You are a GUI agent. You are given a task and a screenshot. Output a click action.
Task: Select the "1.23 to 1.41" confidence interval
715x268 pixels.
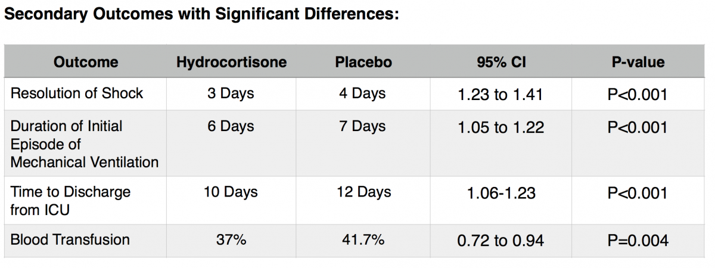point(500,94)
